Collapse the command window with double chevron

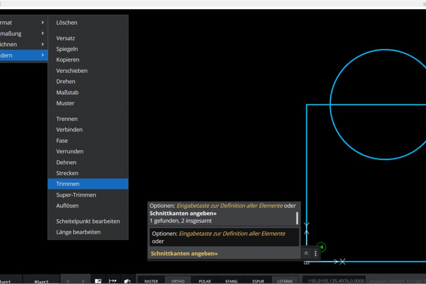(x=306, y=253)
